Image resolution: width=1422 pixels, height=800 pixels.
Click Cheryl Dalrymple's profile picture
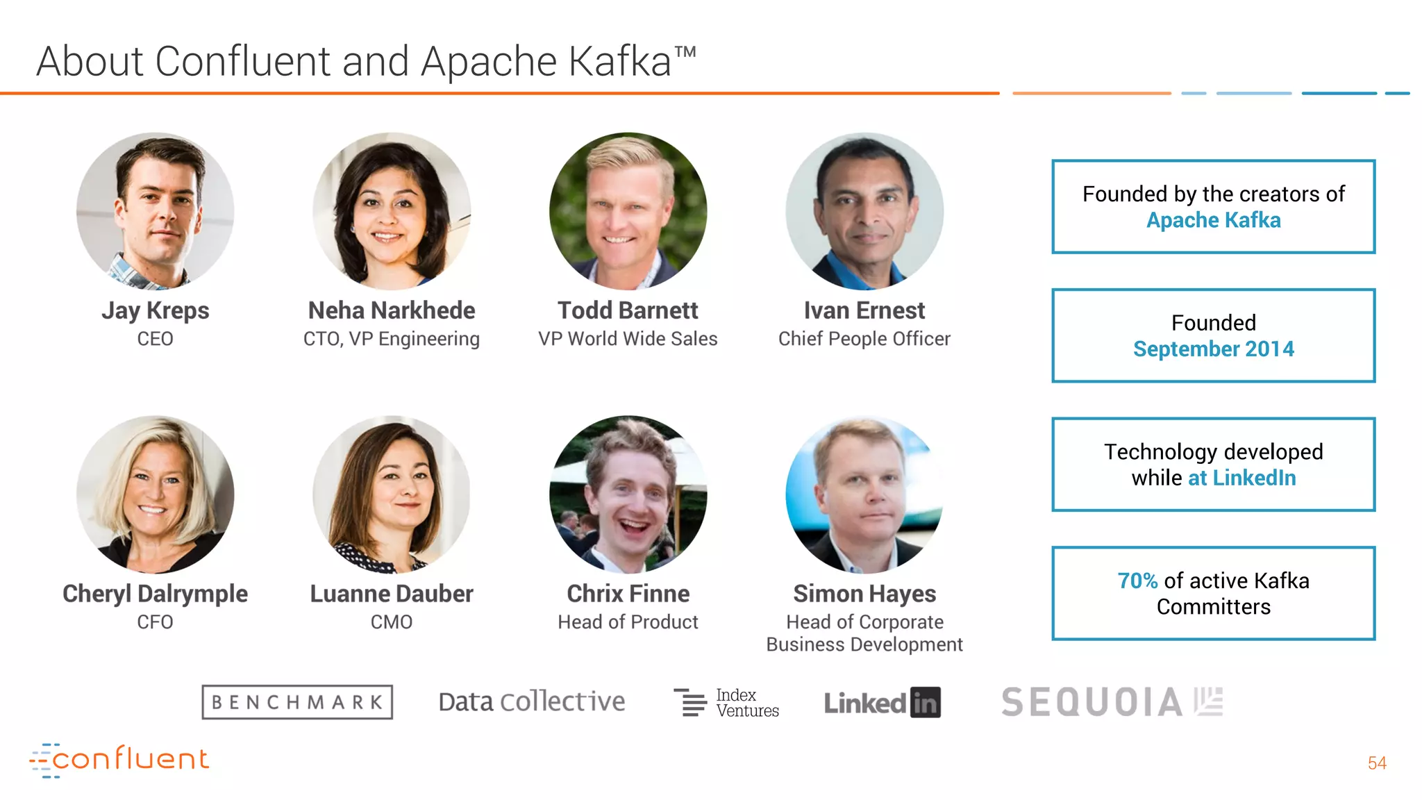click(x=156, y=494)
